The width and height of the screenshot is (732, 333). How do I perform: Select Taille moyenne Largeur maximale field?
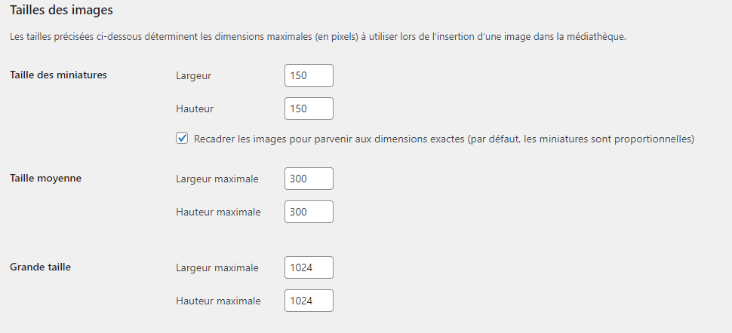click(309, 179)
